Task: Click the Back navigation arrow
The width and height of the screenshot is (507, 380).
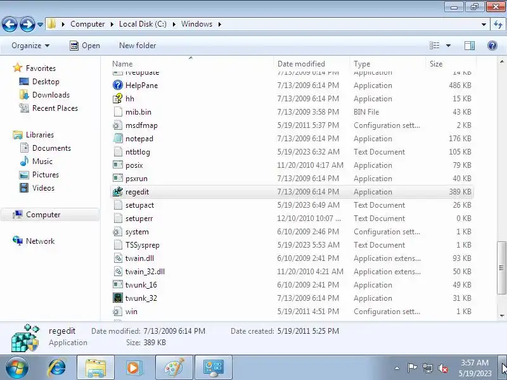Action: tap(10, 24)
